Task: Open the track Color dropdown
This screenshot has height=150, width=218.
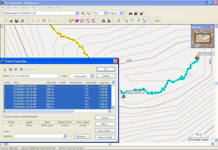Action: pyautogui.click(x=92, y=76)
